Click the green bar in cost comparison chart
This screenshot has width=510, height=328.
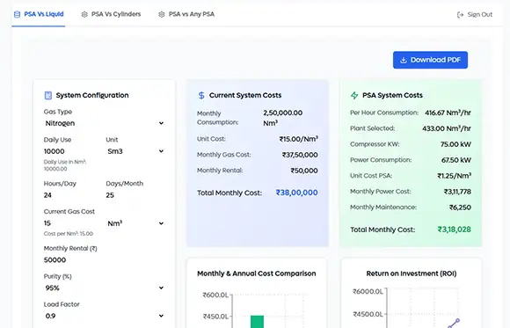[x=257, y=322]
